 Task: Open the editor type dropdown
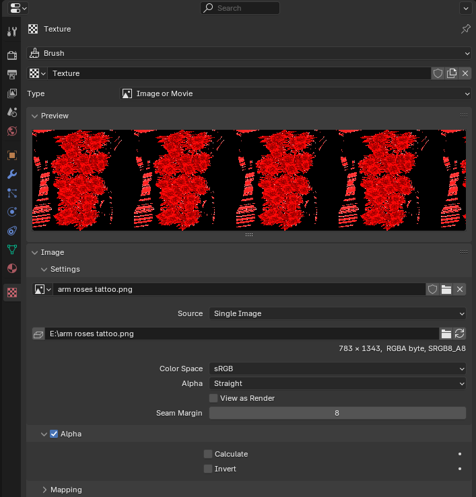(x=18, y=8)
